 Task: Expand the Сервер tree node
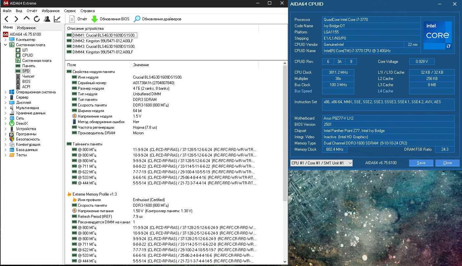[6, 97]
